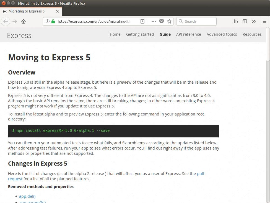Visit the Advanced topics section

tap(222, 34)
